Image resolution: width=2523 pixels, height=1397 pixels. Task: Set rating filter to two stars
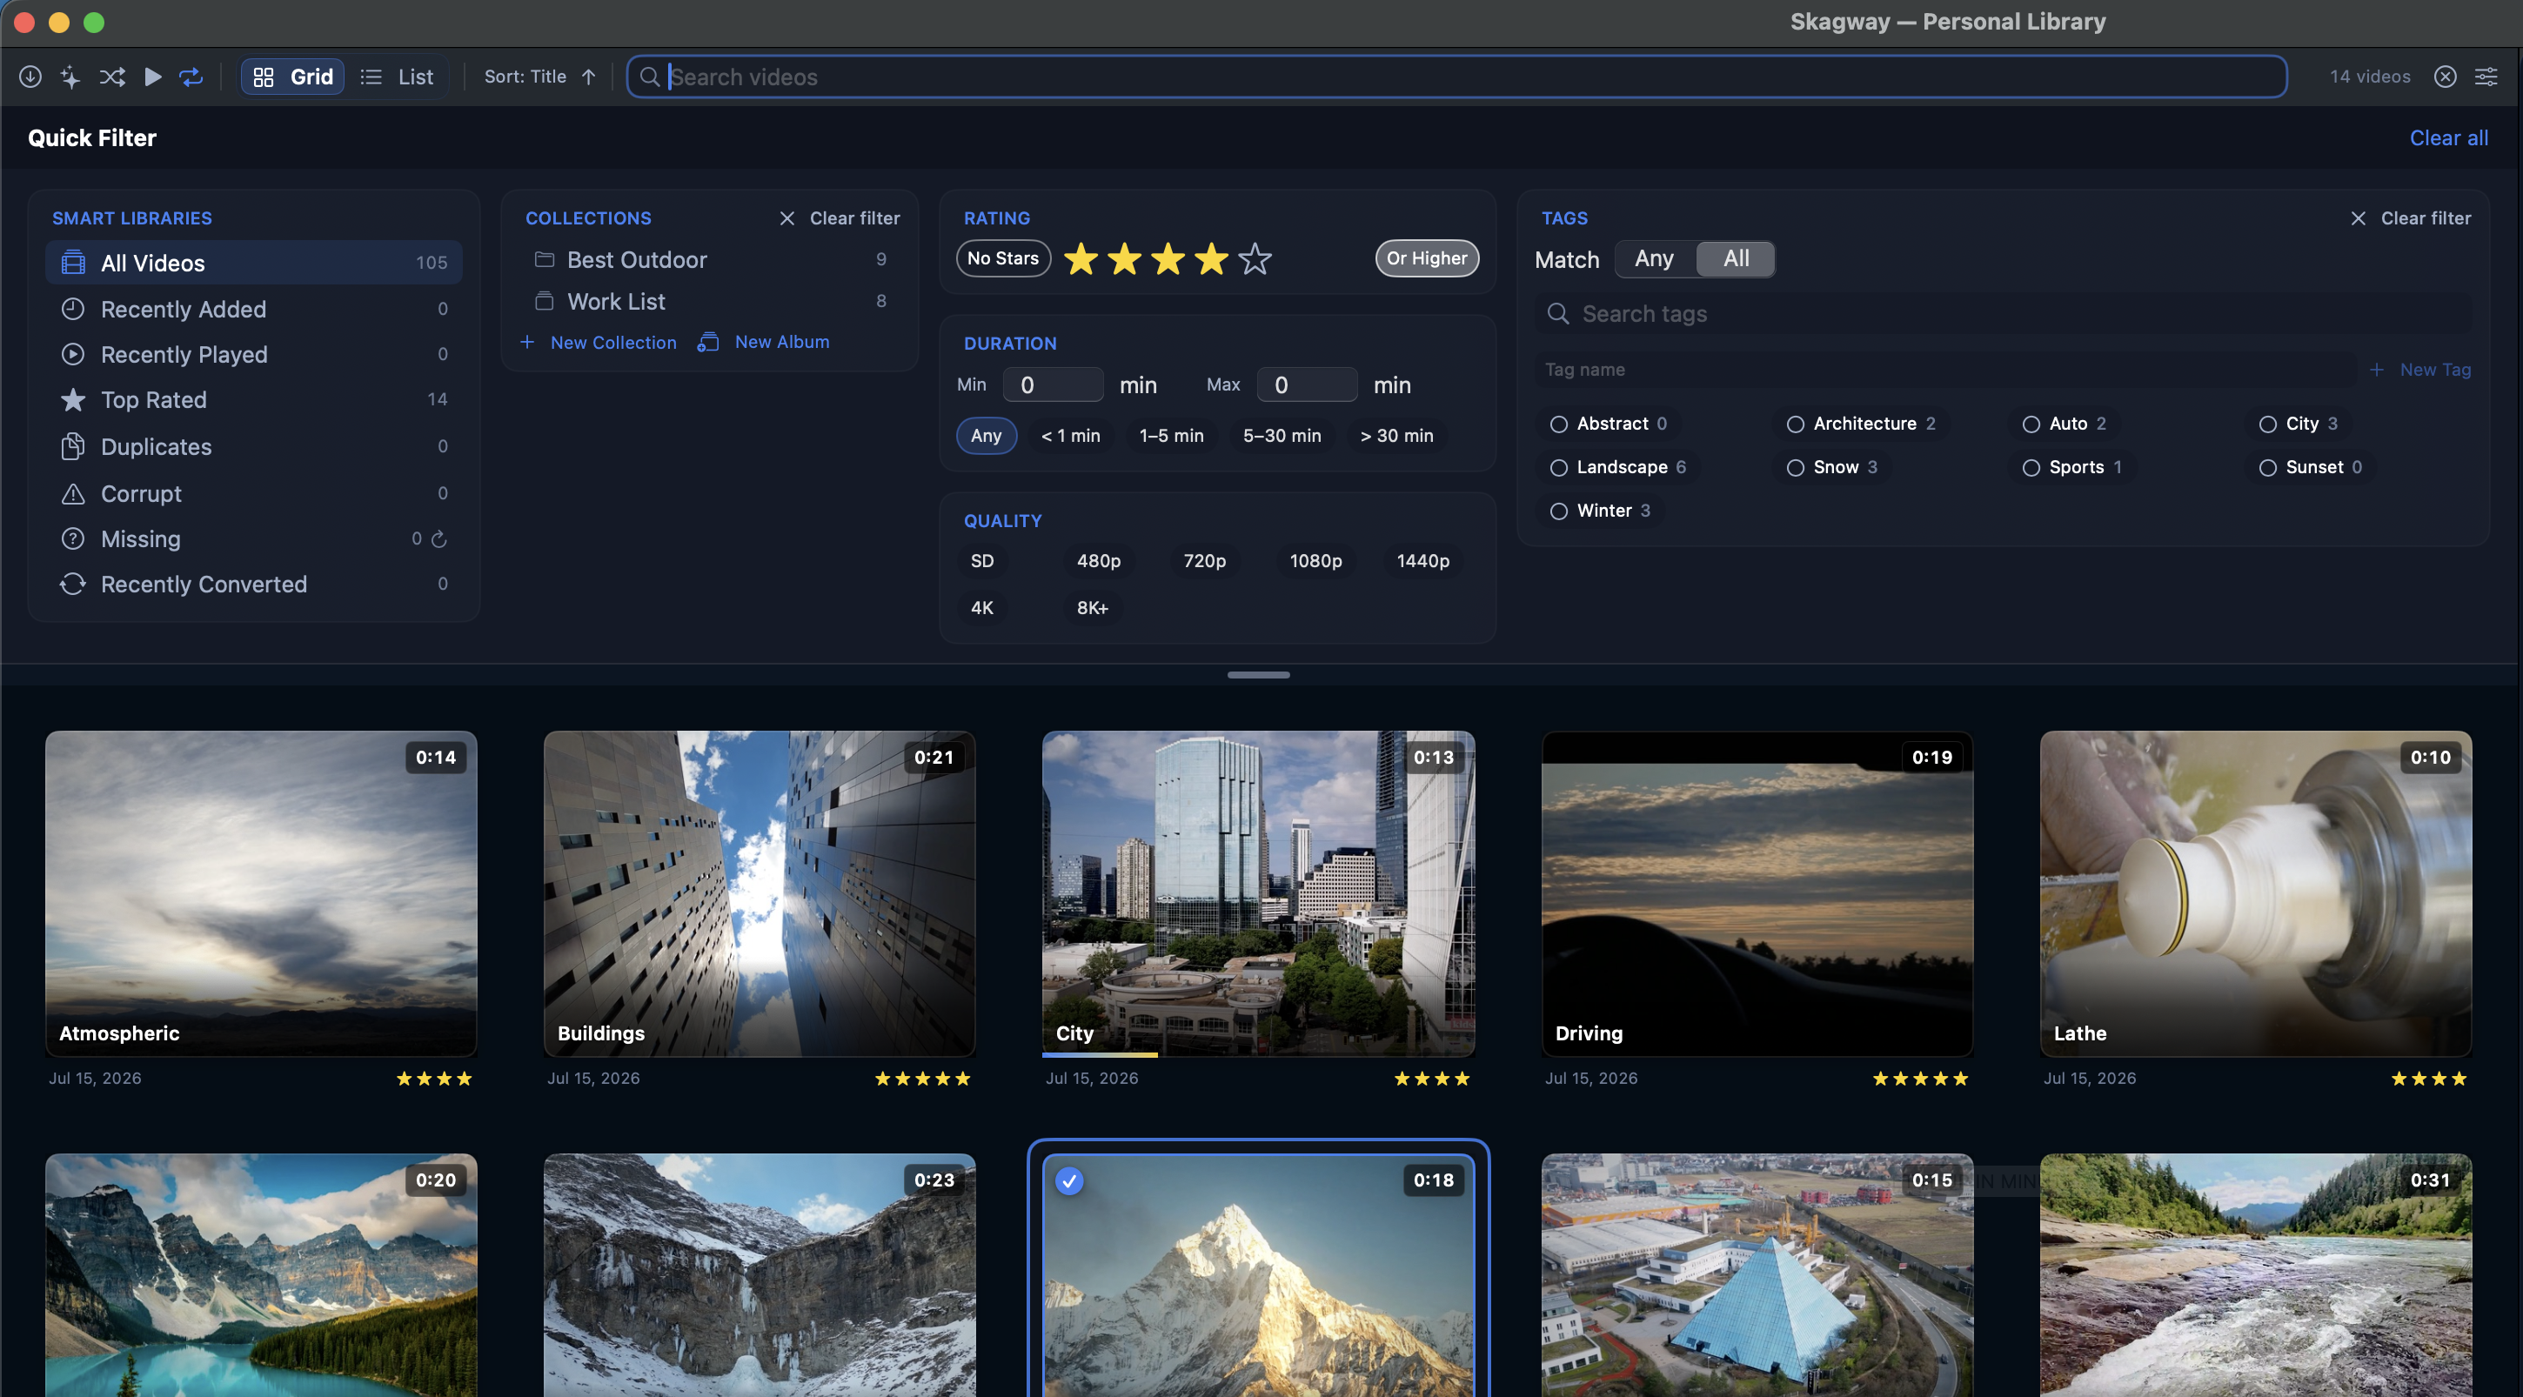1124,259
